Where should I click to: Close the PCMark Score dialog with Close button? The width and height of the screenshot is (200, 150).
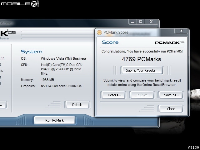171,109
